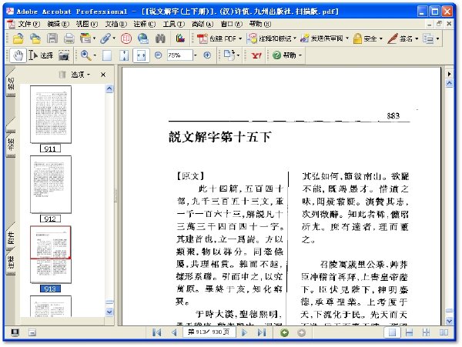Click the trash icon in thumbnail panel

(x=62, y=75)
